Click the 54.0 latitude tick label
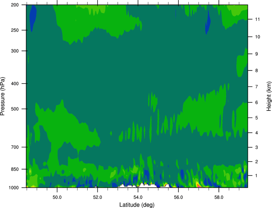272x208 pixels. (138, 197)
